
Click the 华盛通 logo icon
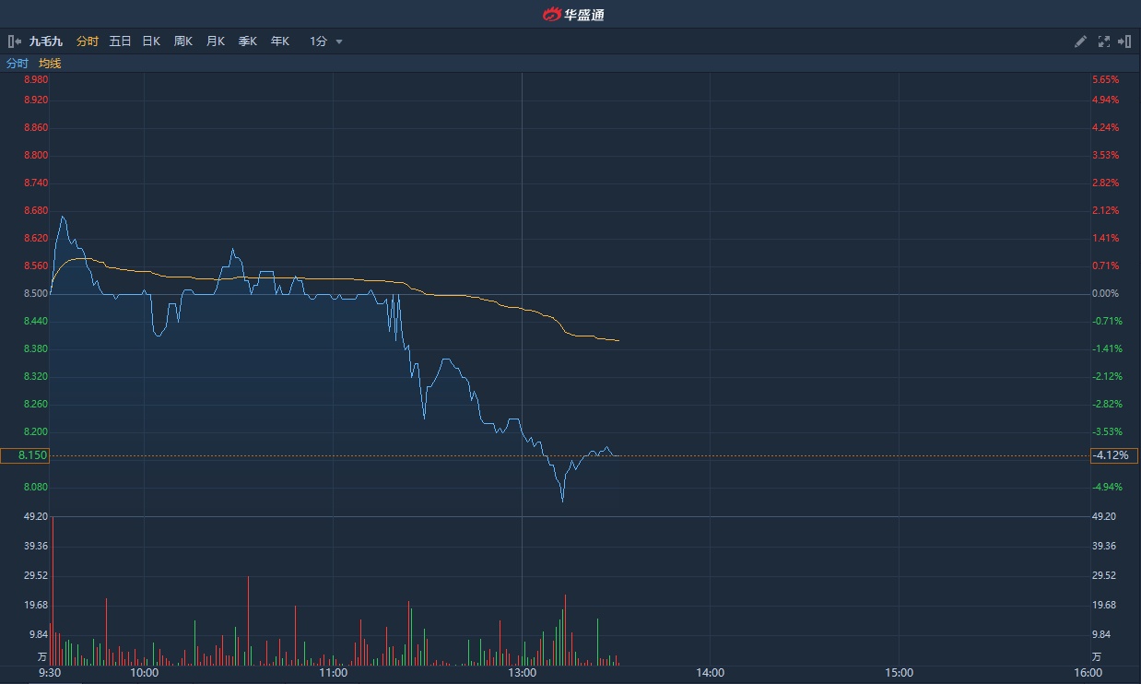(x=551, y=14)
